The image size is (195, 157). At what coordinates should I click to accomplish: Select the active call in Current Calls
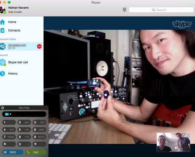point(22,46)
